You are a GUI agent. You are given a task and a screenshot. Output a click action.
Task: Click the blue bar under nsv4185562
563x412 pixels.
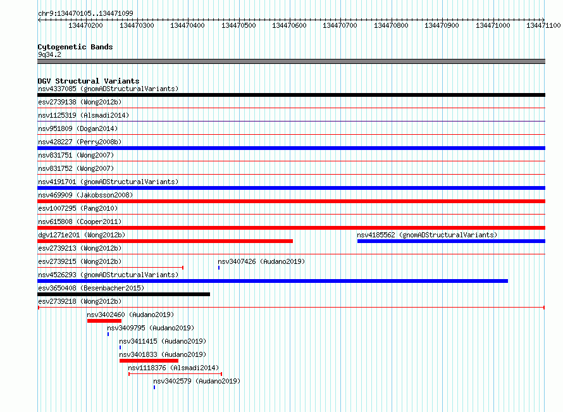tap(451, 241)
